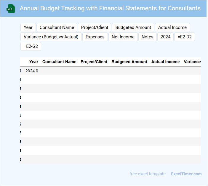Select the =E2-D2 formula tag
This screenshot has height=186, width=208.
click(x=184, y=37)
